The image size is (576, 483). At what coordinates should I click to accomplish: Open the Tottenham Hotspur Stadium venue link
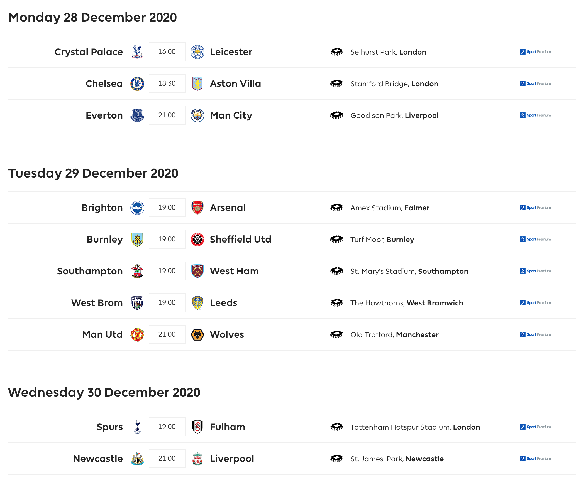(415, 427)
